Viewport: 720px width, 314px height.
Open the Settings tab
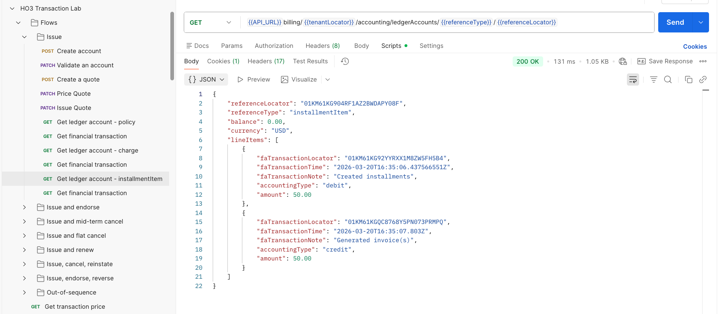point(431,46)
